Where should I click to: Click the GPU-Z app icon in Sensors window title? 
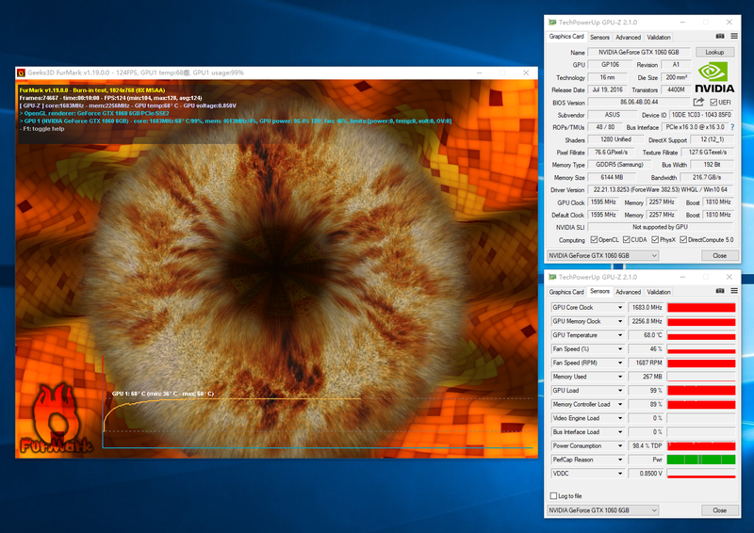pos(552,277)
